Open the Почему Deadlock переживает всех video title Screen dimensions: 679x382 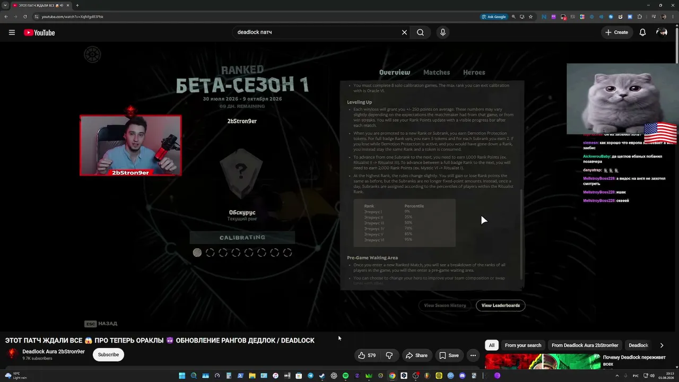(634, 361)
